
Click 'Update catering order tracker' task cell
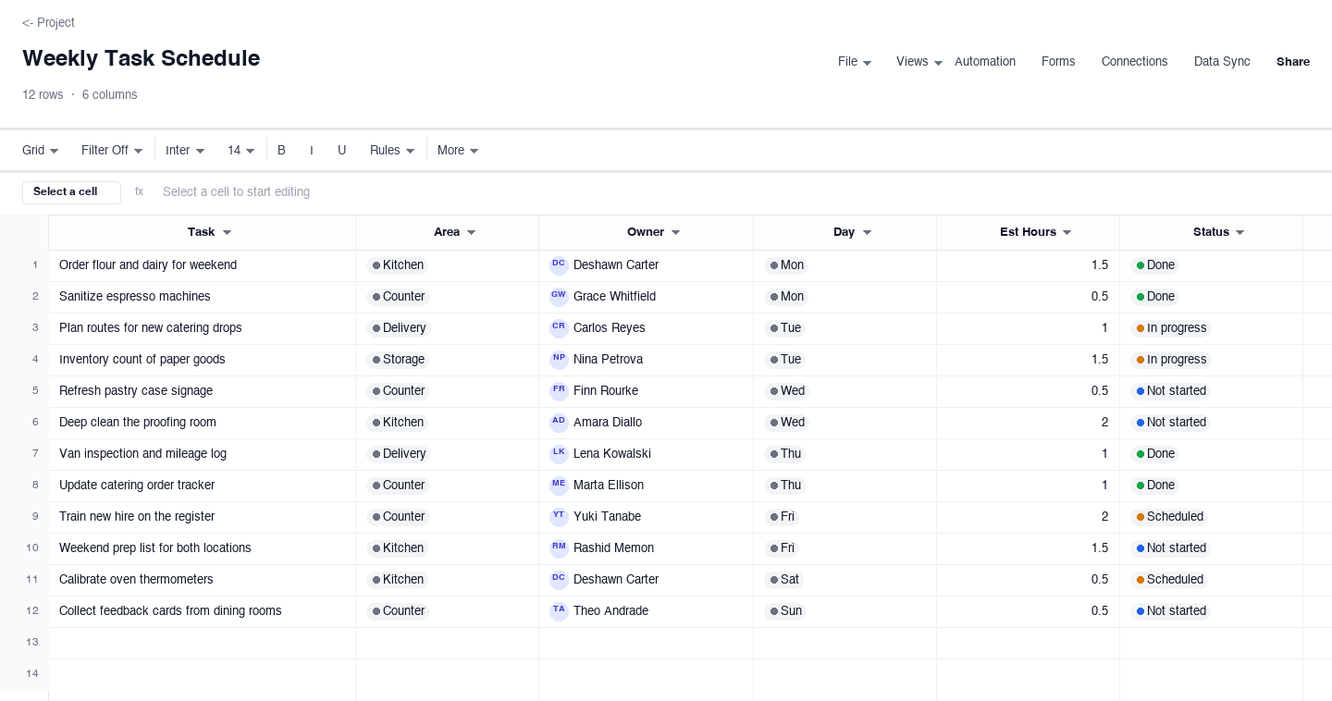pos(202,485)
